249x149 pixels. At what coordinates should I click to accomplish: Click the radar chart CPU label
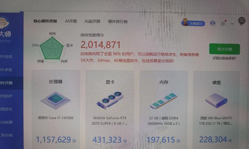pyautogui.click(x=35, y=45)
